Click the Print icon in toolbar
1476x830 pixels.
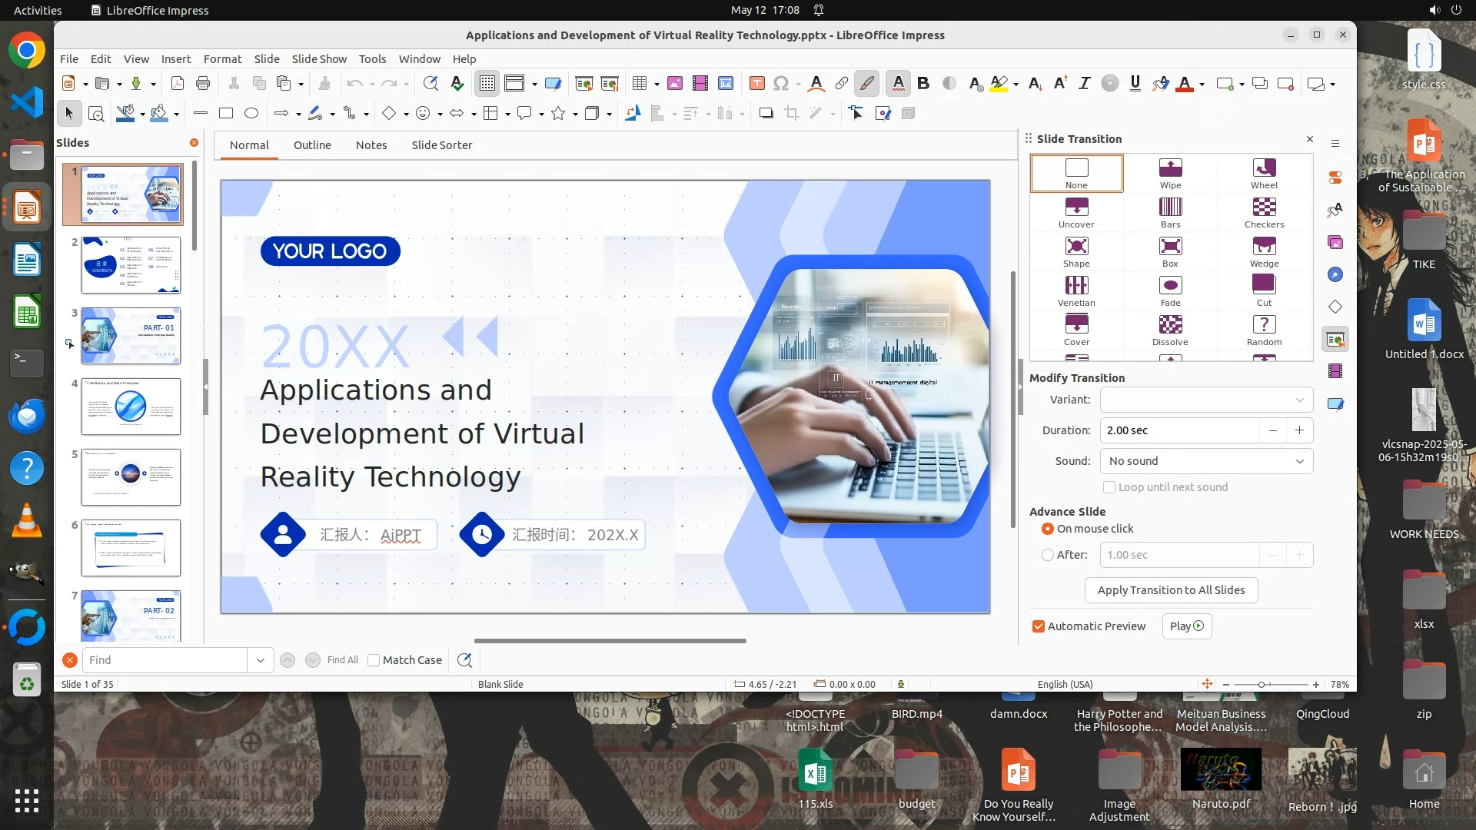point(203,84)
